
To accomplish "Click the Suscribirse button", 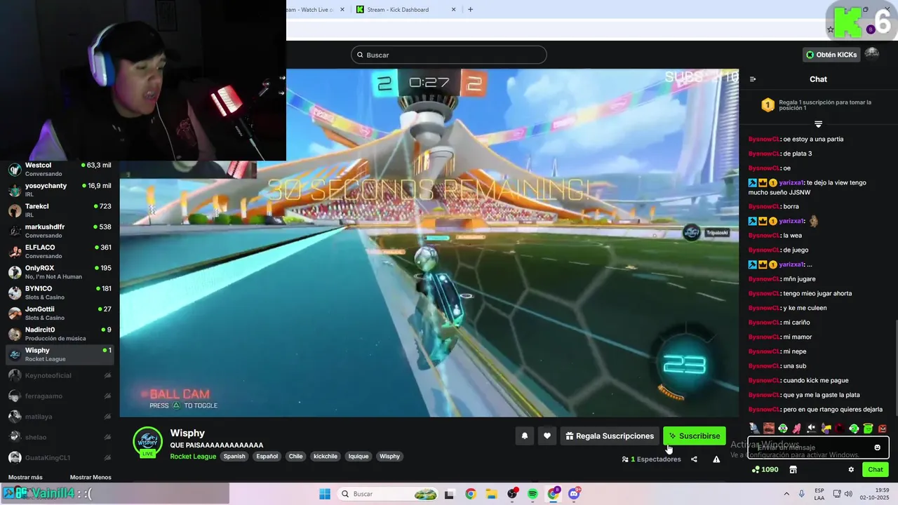I will tap(695, 436).
